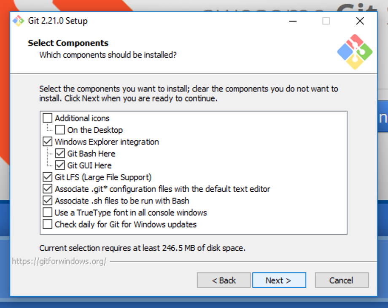The width and height of the screenshot is (388, 308).
Task: Enable TrueType font in console windows
Action: (x=48, y=212)
